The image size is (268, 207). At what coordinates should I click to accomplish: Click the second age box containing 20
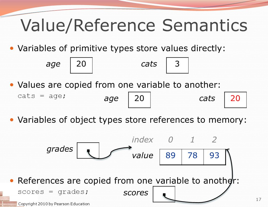coord(140,100)
